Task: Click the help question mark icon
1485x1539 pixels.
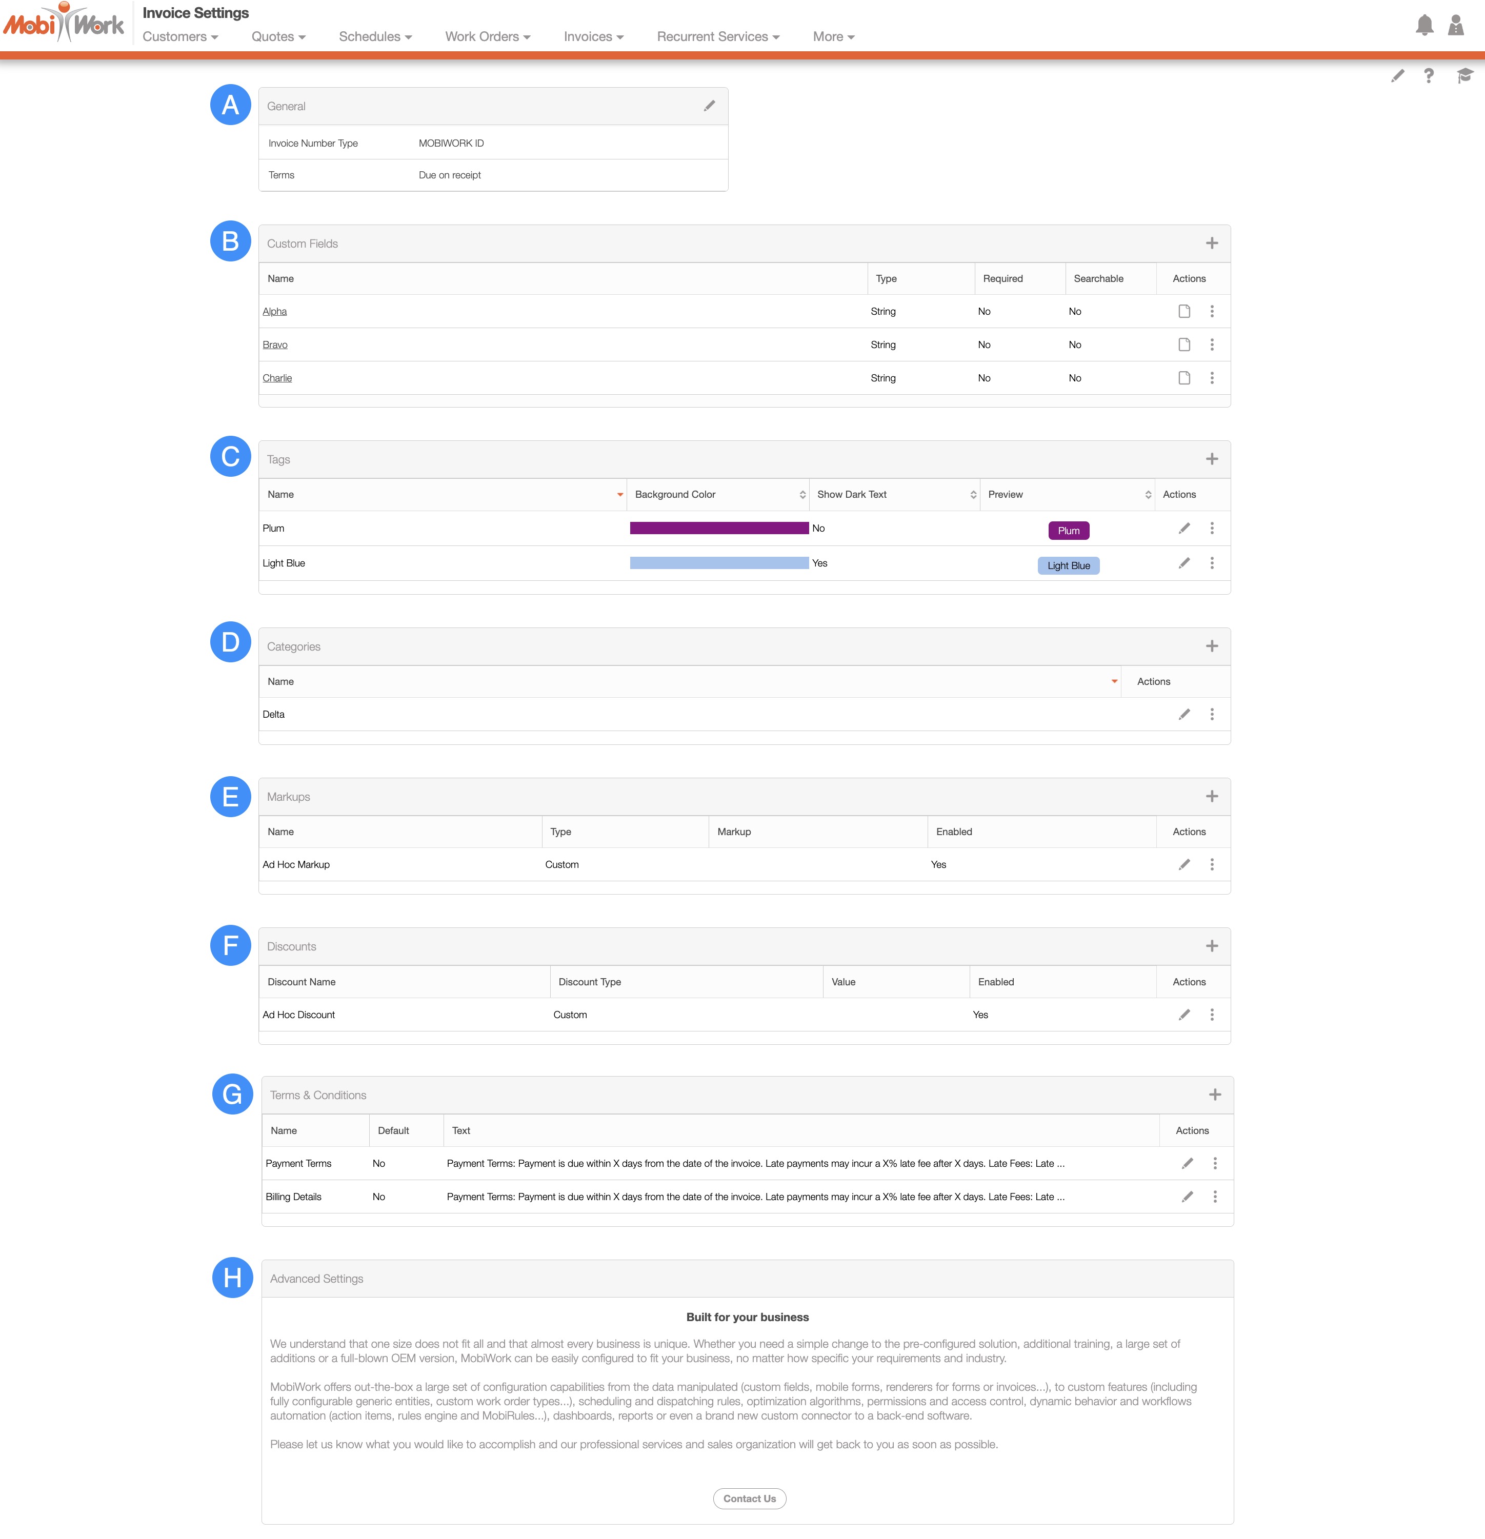Action: [x=1429, y=75]
